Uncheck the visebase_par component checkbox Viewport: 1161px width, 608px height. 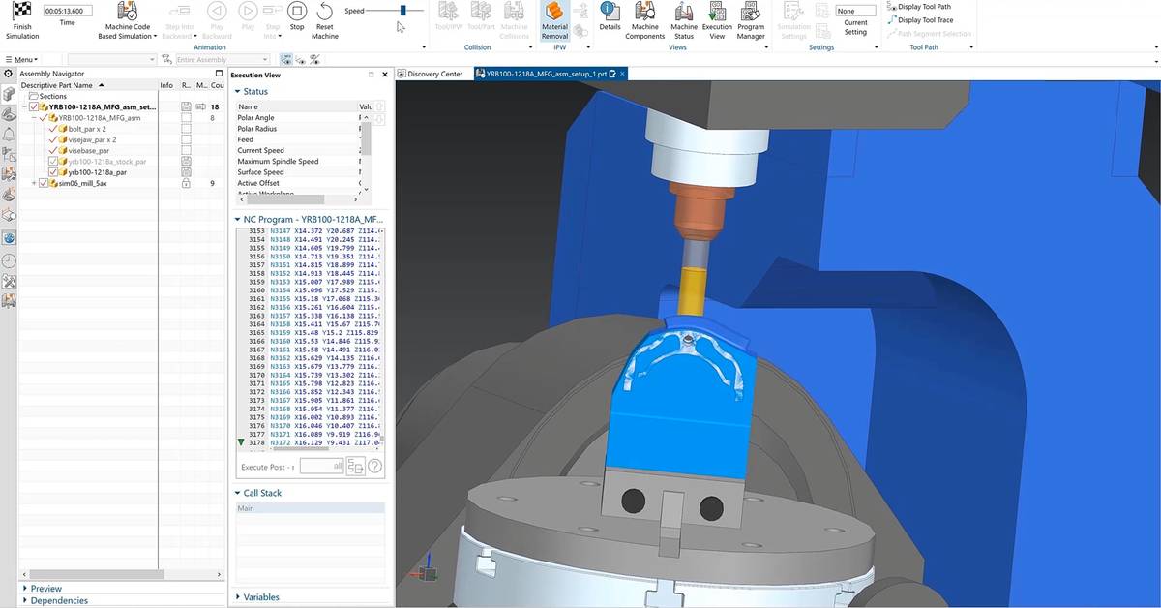(x=51, y=151)
